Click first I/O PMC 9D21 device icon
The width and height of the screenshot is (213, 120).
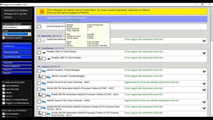[x=44, y=90]
